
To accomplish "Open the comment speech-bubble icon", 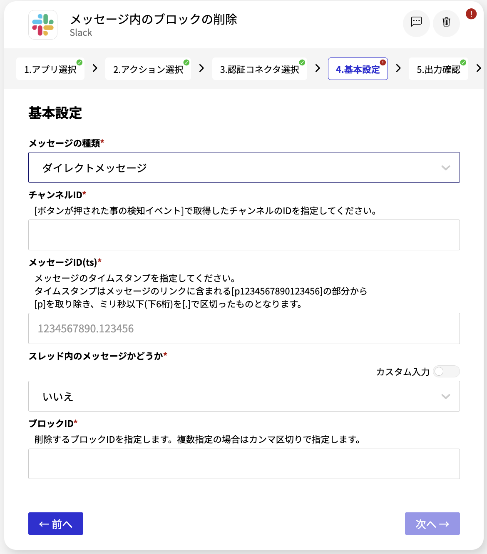I will tap(416, 23).
